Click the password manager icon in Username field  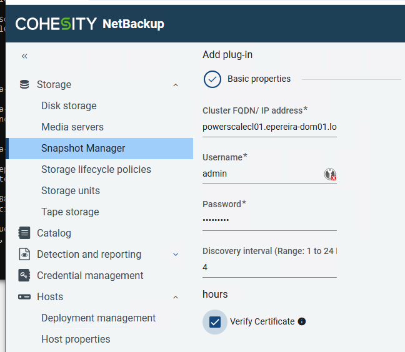coord(330,174)
